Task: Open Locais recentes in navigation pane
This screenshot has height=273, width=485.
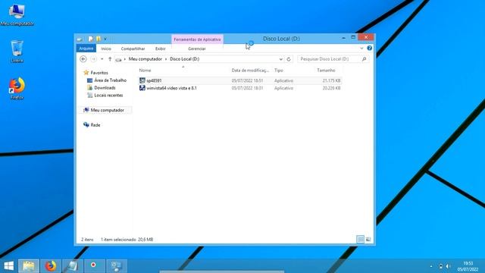Action: click(108, 95)
